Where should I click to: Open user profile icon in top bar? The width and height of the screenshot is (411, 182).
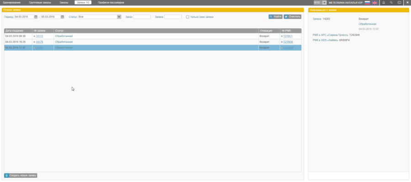click(384, 3)
